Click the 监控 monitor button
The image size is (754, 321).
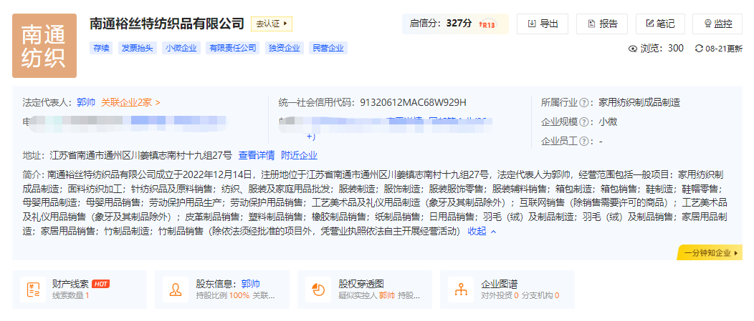tap(717, 24)
